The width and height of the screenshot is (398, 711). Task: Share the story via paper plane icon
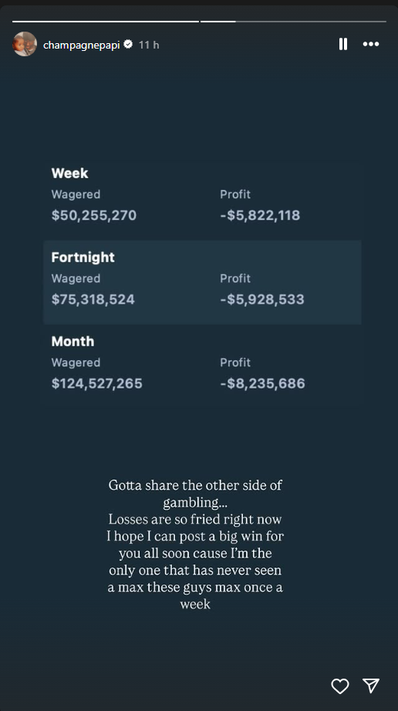(x=371, y=686)
